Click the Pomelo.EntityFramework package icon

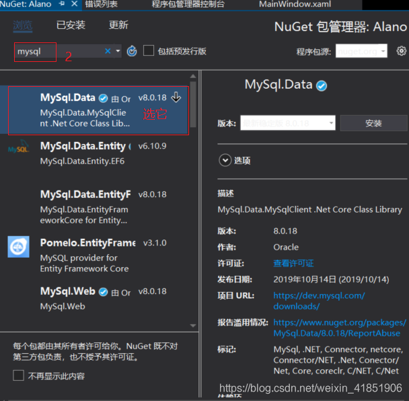tap(19, 247)
